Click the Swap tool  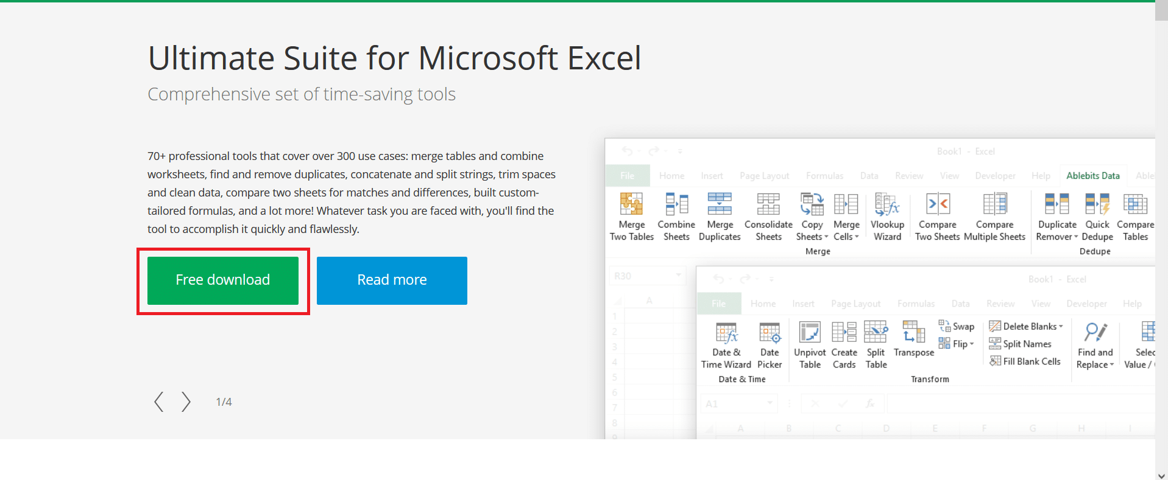click(x=957, y=327)
